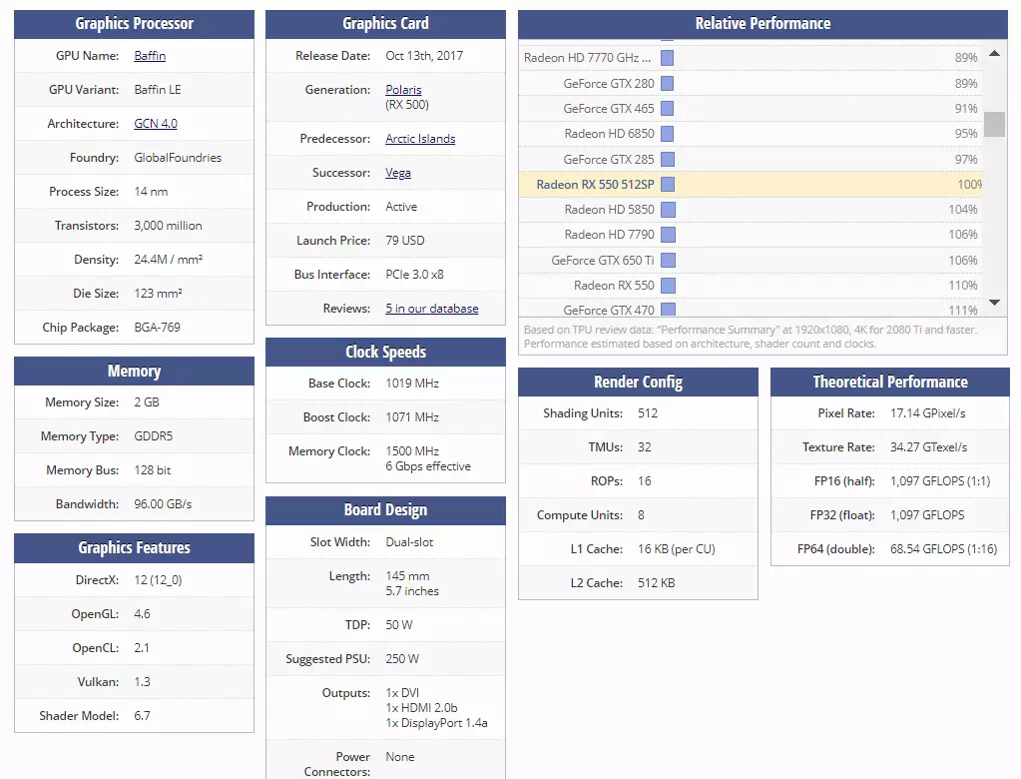Screen dimensions: 1021x779
Task: Click the performance bar for Radeon RX 550 512SP
Action: [x=668, y=185]
